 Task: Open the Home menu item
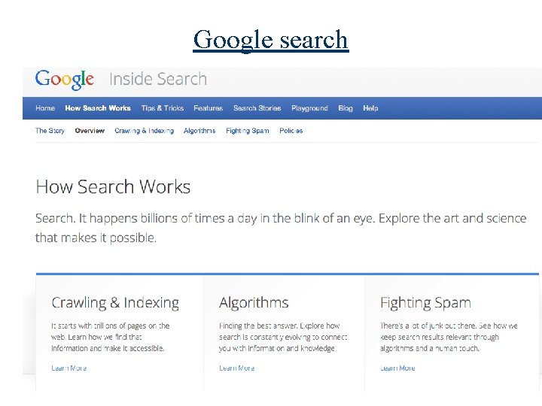45,108
